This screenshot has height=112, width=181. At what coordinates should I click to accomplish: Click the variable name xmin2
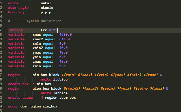(38, 48)
